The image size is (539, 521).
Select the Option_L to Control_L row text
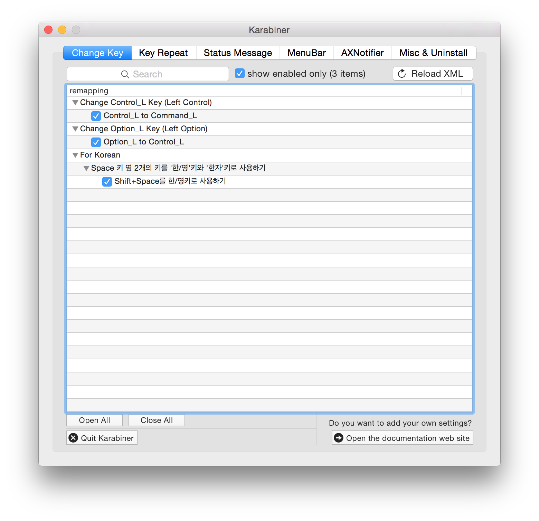click(x=144, y=142)
